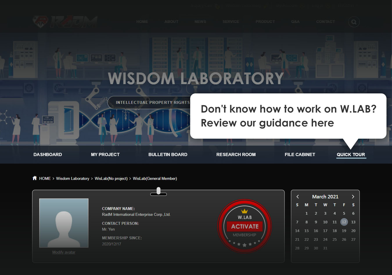Image resolution: width=392 pixels, height=275 pixels.
Task: Open the Dashboard tab
Action: 48,155
